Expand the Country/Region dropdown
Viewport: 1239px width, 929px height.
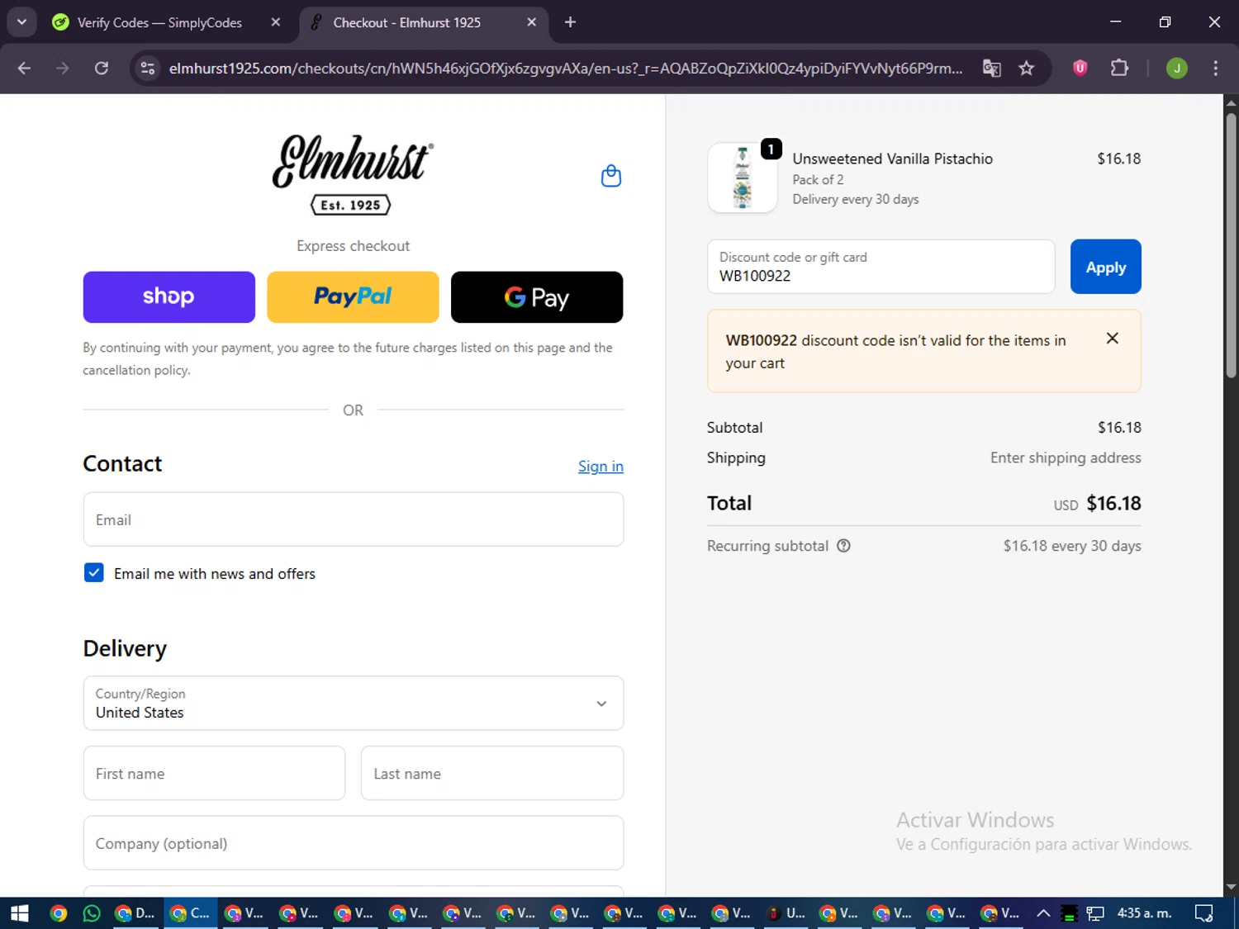pos(354,704)
